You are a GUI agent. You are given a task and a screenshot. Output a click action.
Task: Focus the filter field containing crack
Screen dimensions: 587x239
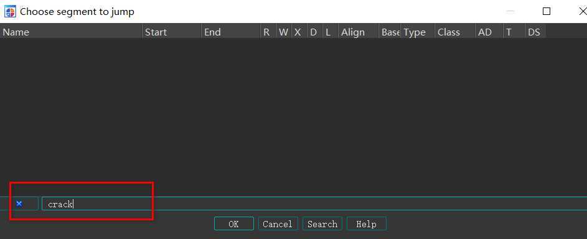click(314, 204)
